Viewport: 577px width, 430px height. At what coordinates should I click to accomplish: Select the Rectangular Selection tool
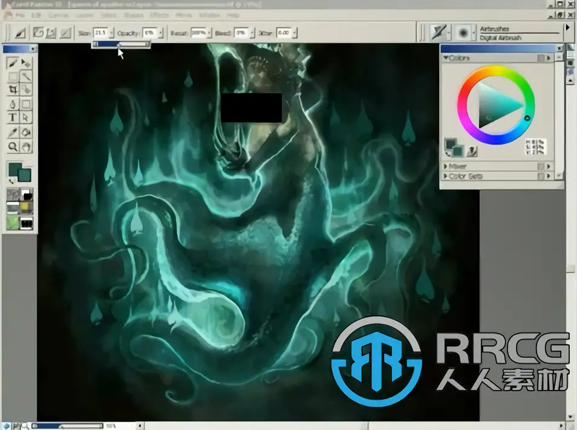click(13, 77)
